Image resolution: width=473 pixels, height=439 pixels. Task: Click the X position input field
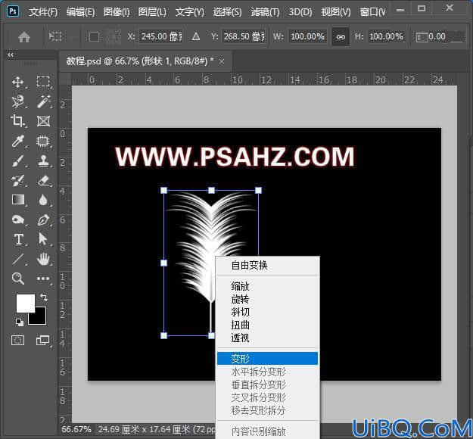(x=160, y=37)
